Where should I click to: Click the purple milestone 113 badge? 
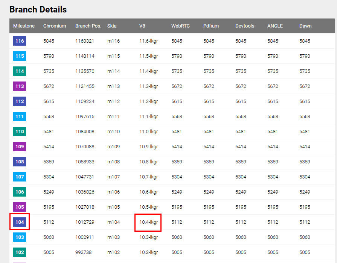pos(20,86)
